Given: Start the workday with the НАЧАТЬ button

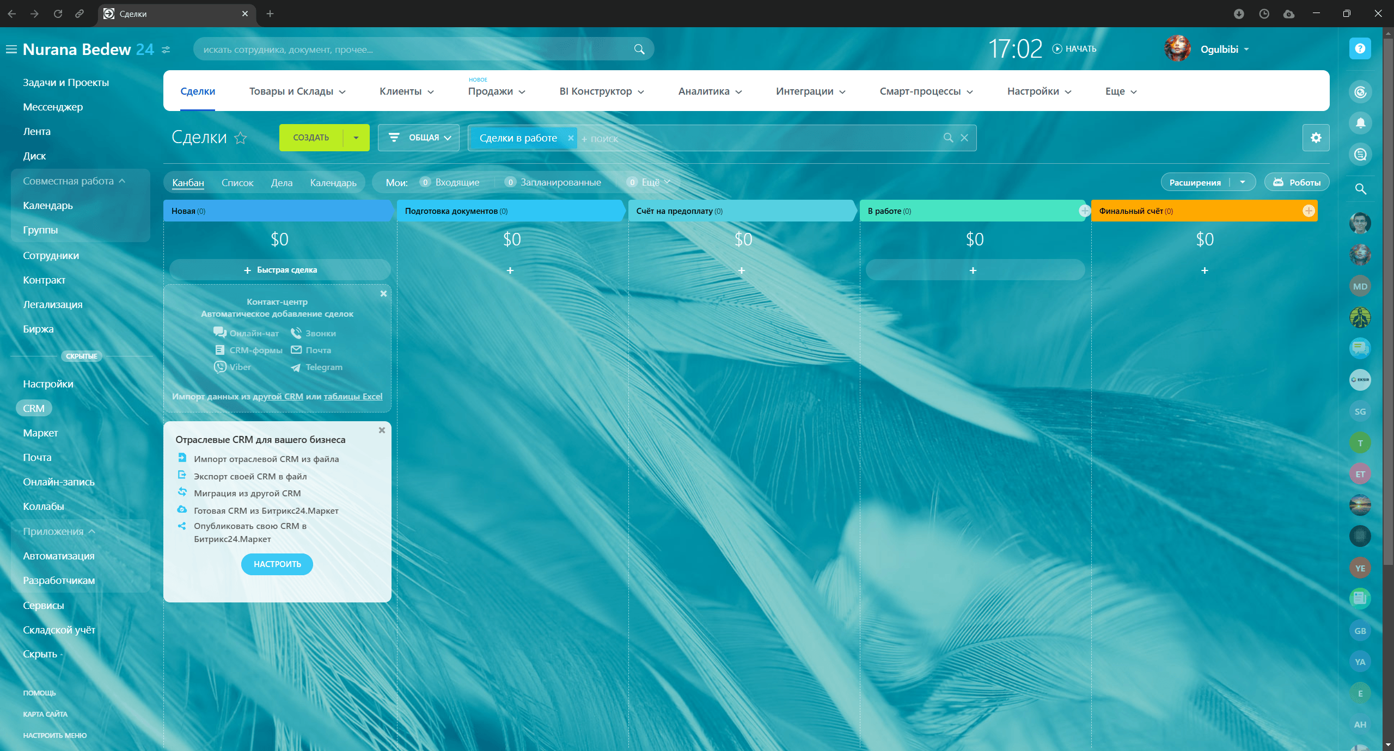Looking at the screenshot, I should (1074, 49).
